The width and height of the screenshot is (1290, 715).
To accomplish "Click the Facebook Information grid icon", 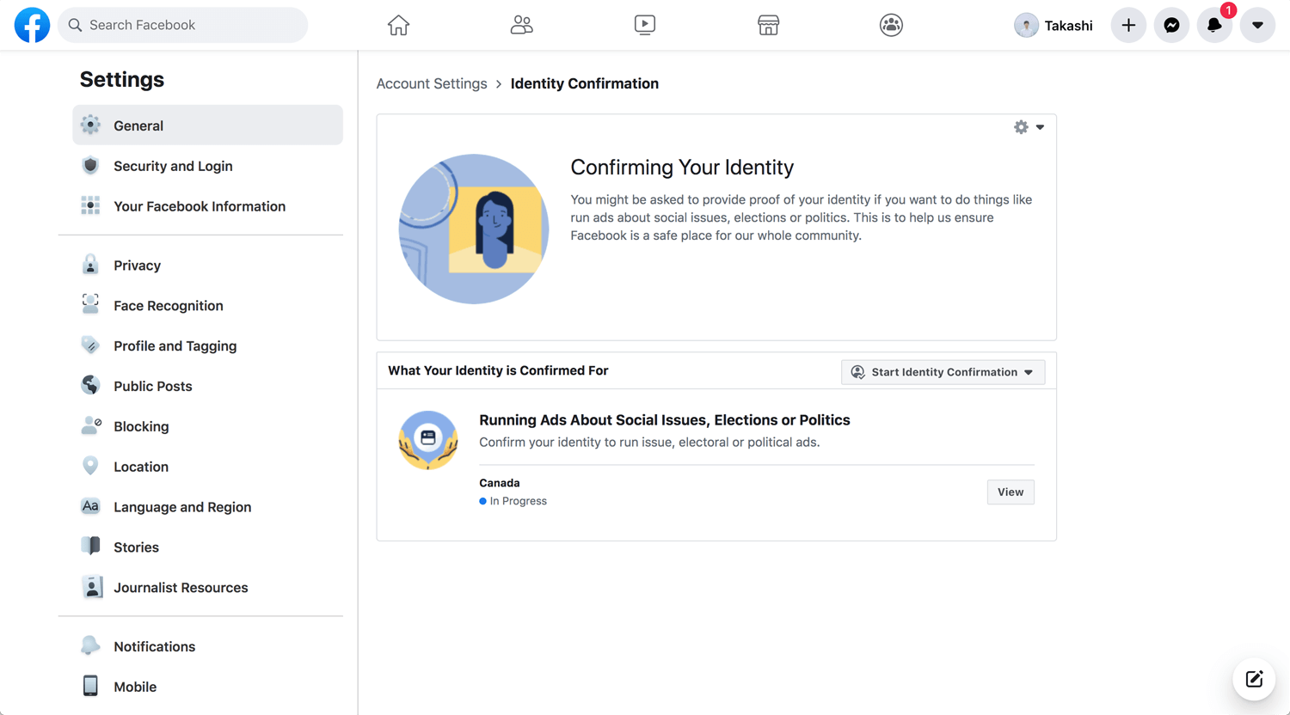I will click(x=90, y=205).
